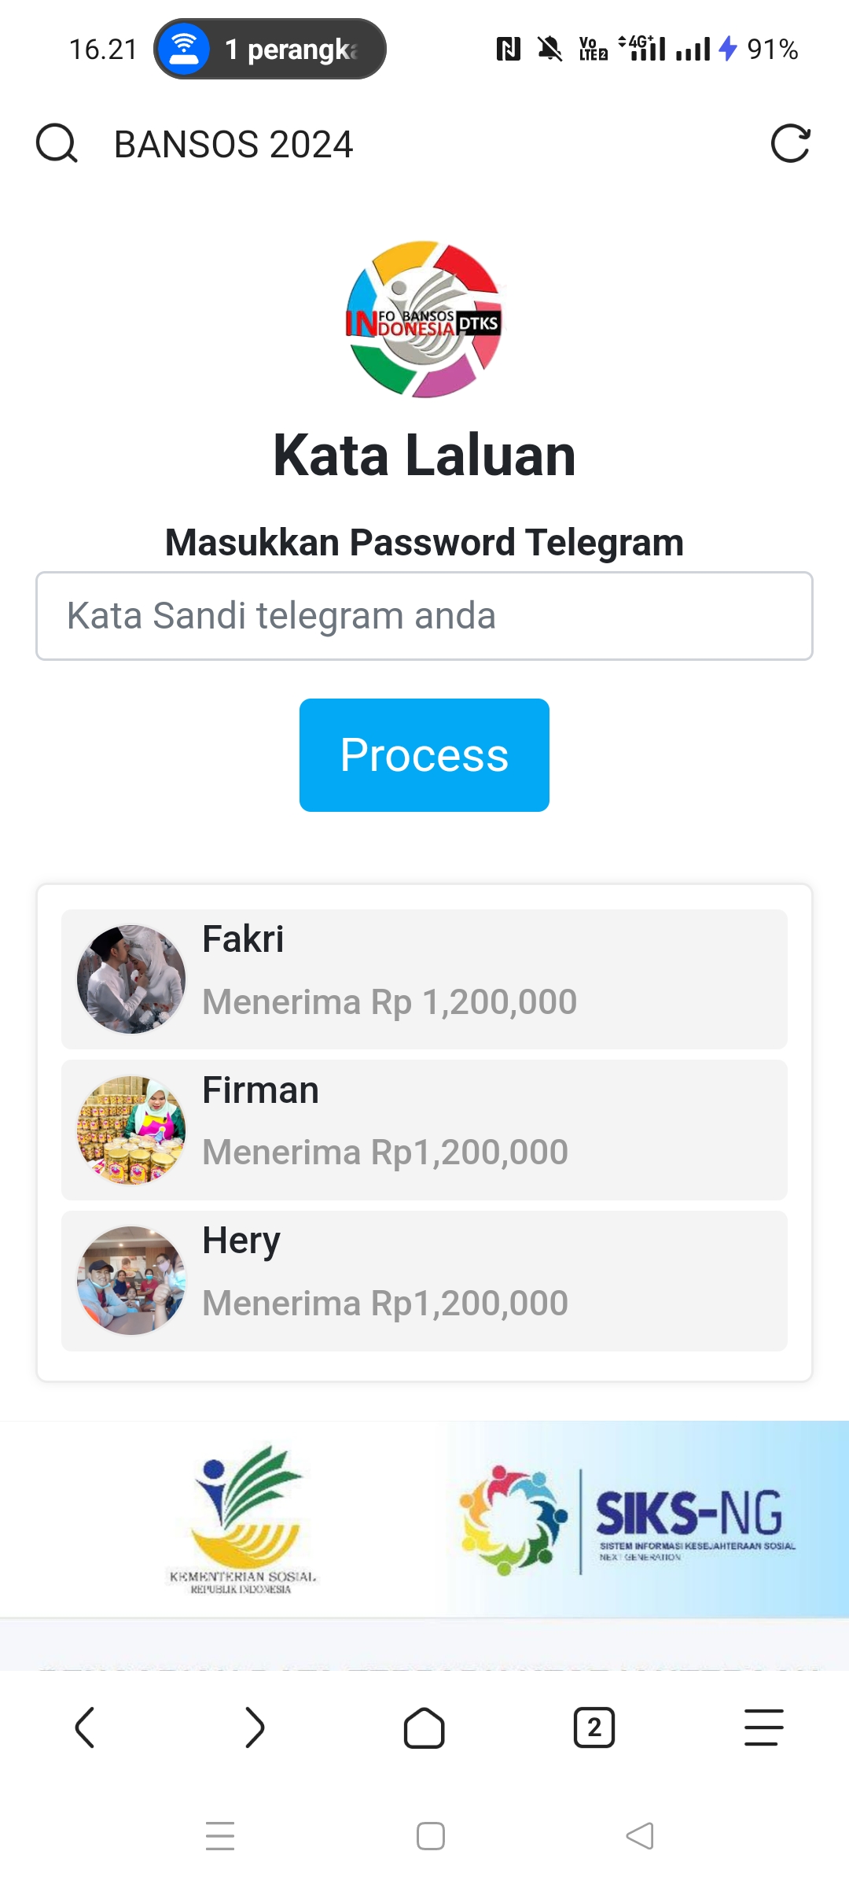
Task: Tap the browser back arrow
Action: click(85, 1728)
